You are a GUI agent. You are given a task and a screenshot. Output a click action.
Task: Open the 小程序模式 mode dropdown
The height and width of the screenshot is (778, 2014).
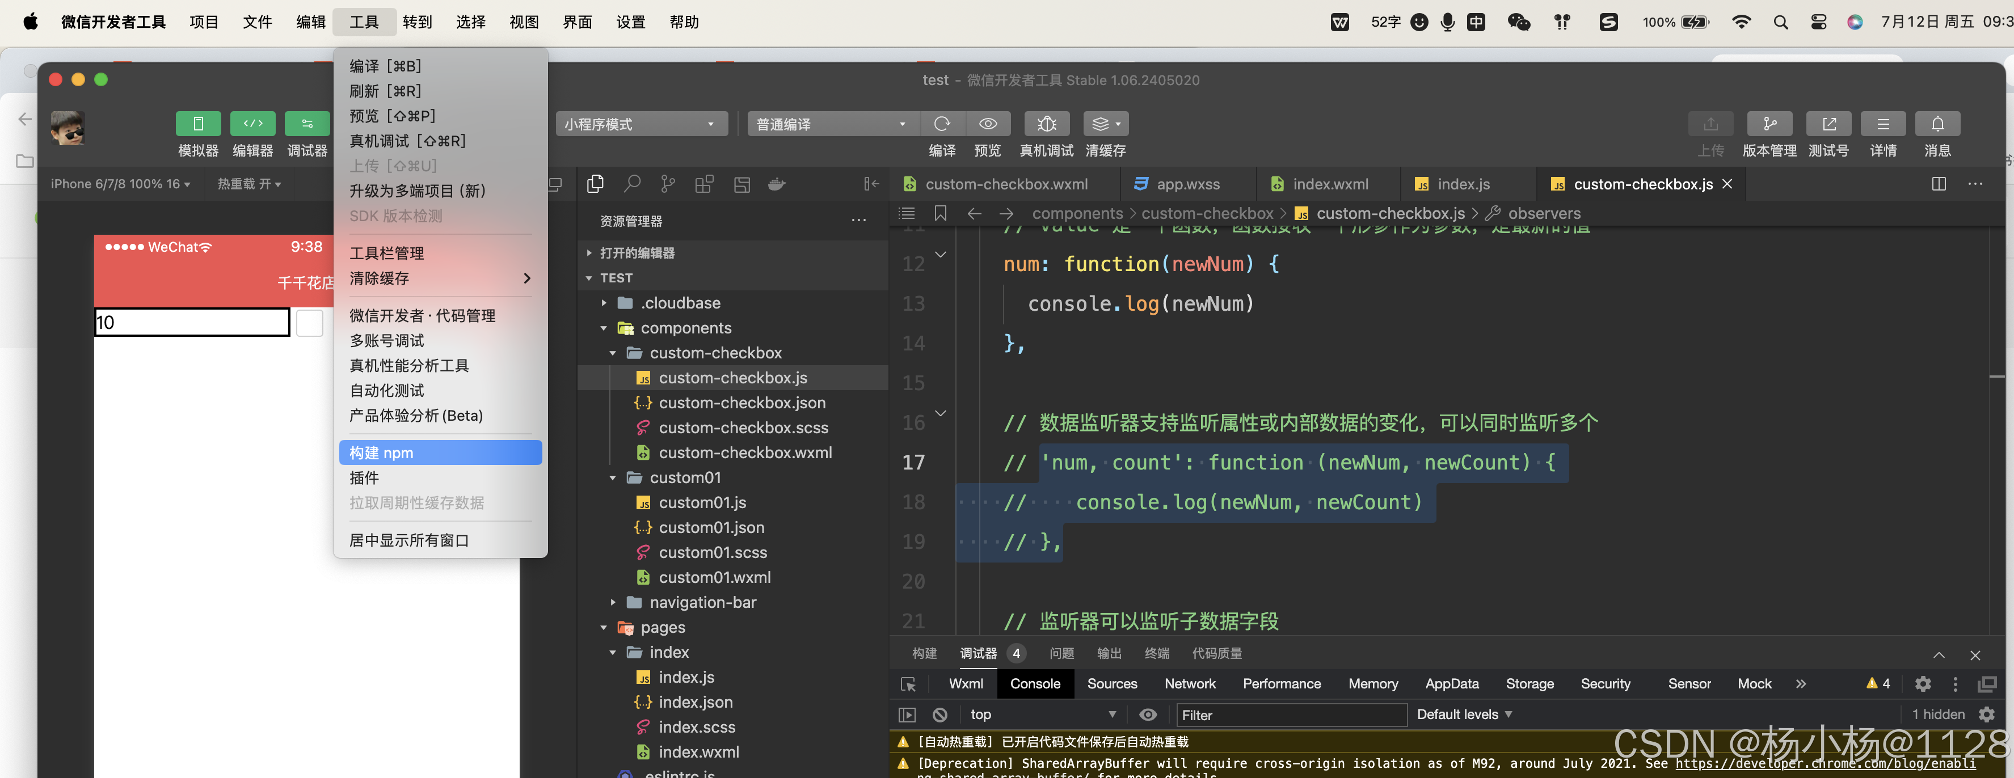tap(641, 124)
